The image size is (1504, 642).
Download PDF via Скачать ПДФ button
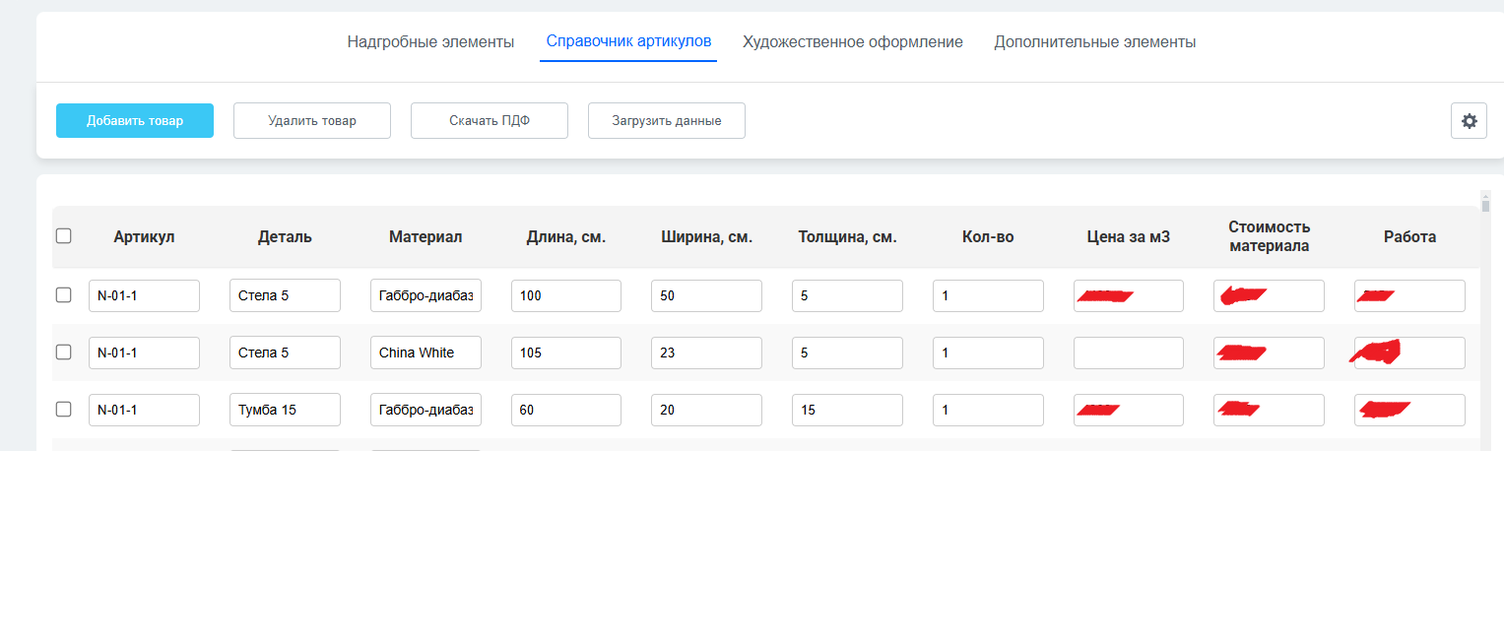tap(490, 121)
